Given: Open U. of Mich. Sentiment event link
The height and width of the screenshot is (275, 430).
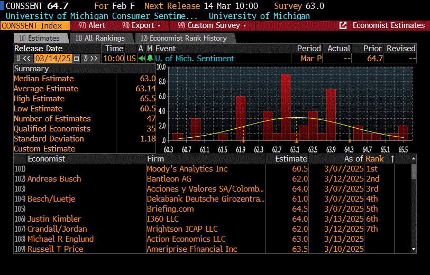Looking at the screenshot, I should tap(195, 58).
